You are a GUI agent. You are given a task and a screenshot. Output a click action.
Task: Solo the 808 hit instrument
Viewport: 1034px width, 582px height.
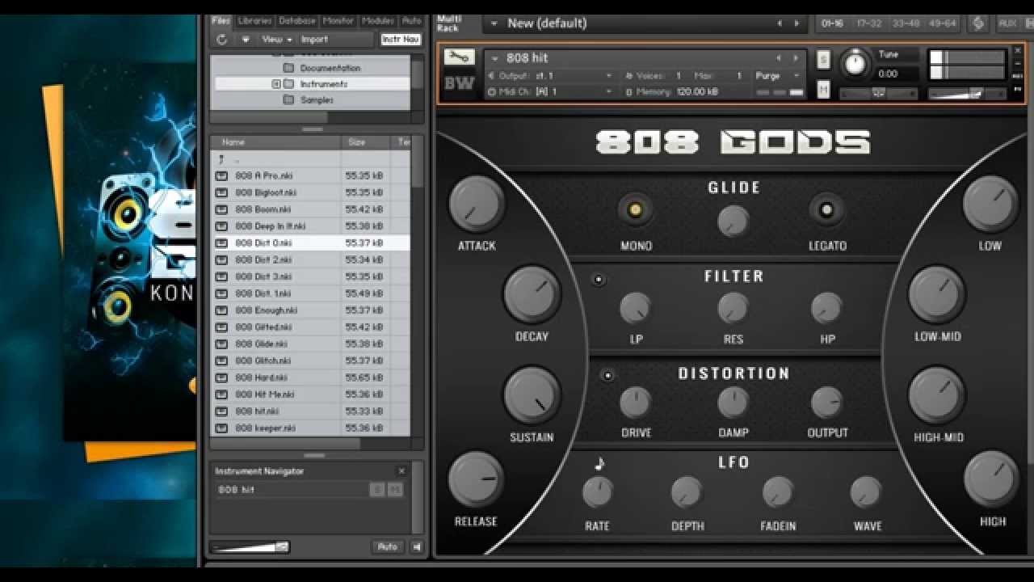coord(823,60)
